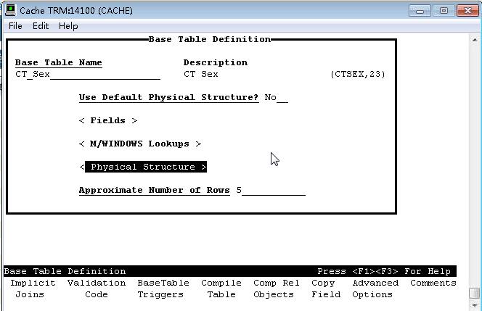Click the Press <F1><F3> For Help text

click(x=384, y=271)
